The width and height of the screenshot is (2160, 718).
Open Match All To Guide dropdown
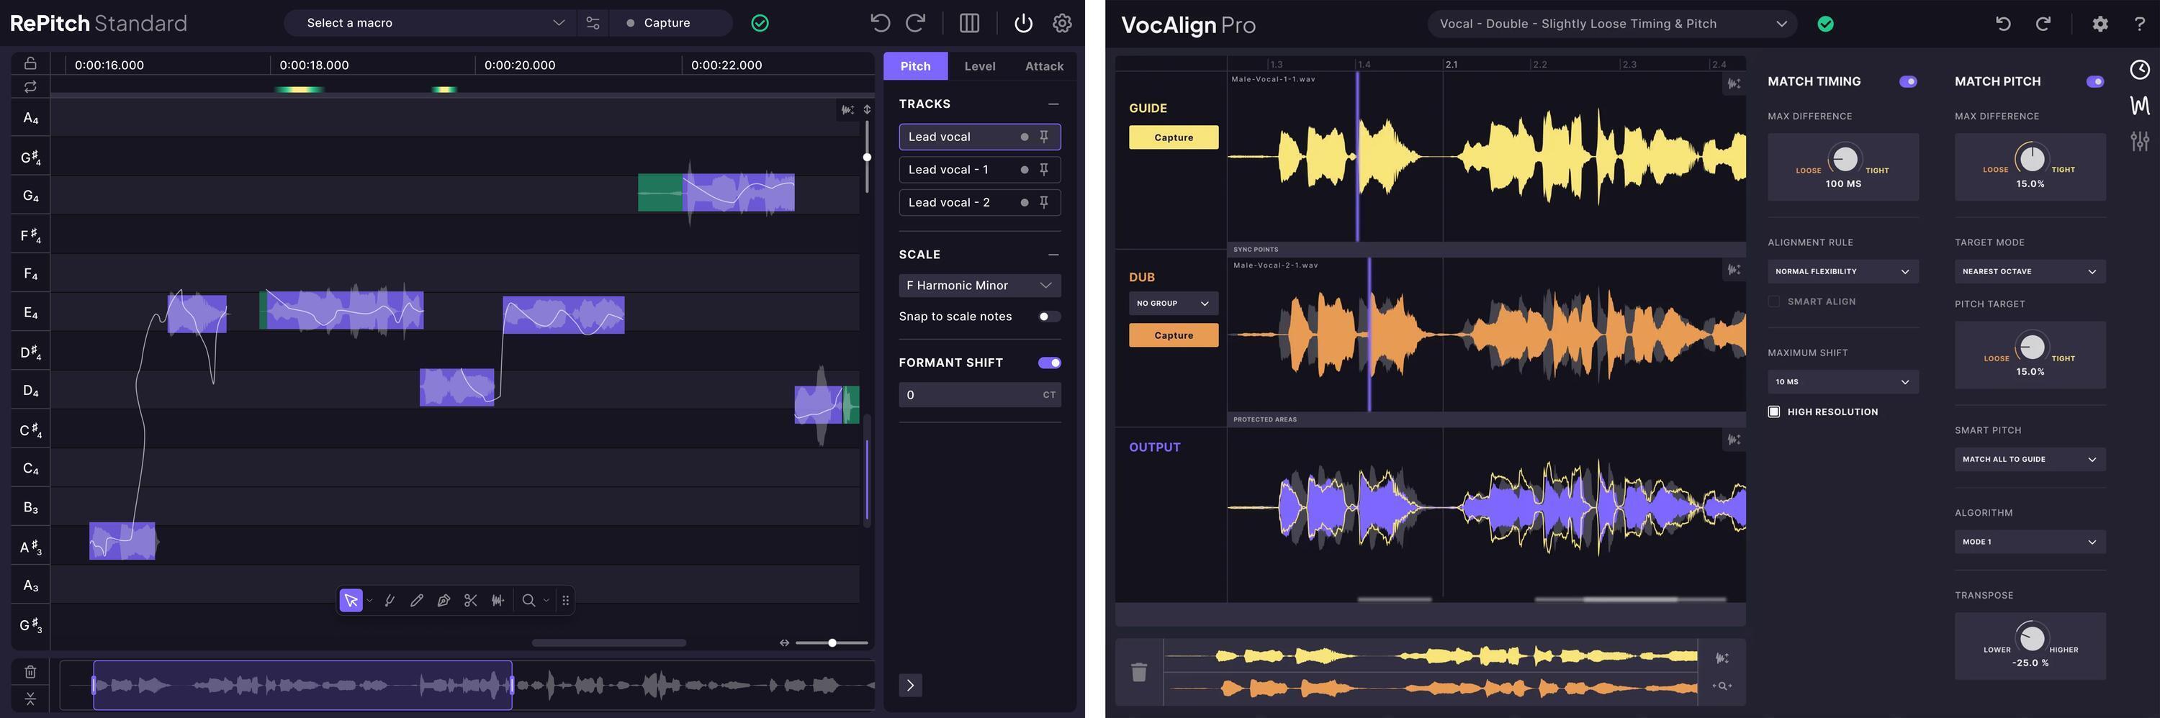click(2029, 459)
